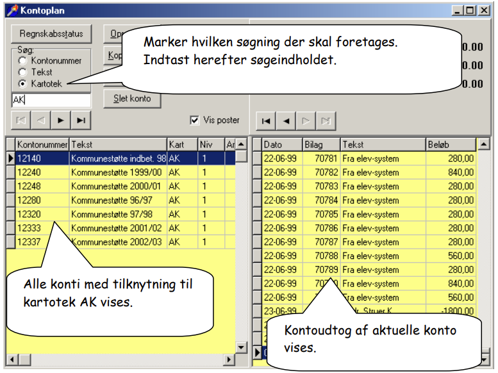Viewport: 498px width, 373px height.
Task: Click disabled previous-record arrow under search field
Action: [x=40, y=120]
